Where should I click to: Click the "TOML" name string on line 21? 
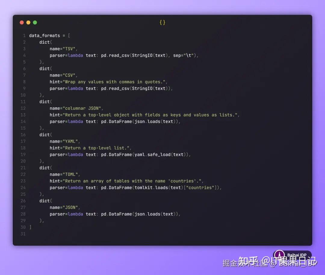70,174
